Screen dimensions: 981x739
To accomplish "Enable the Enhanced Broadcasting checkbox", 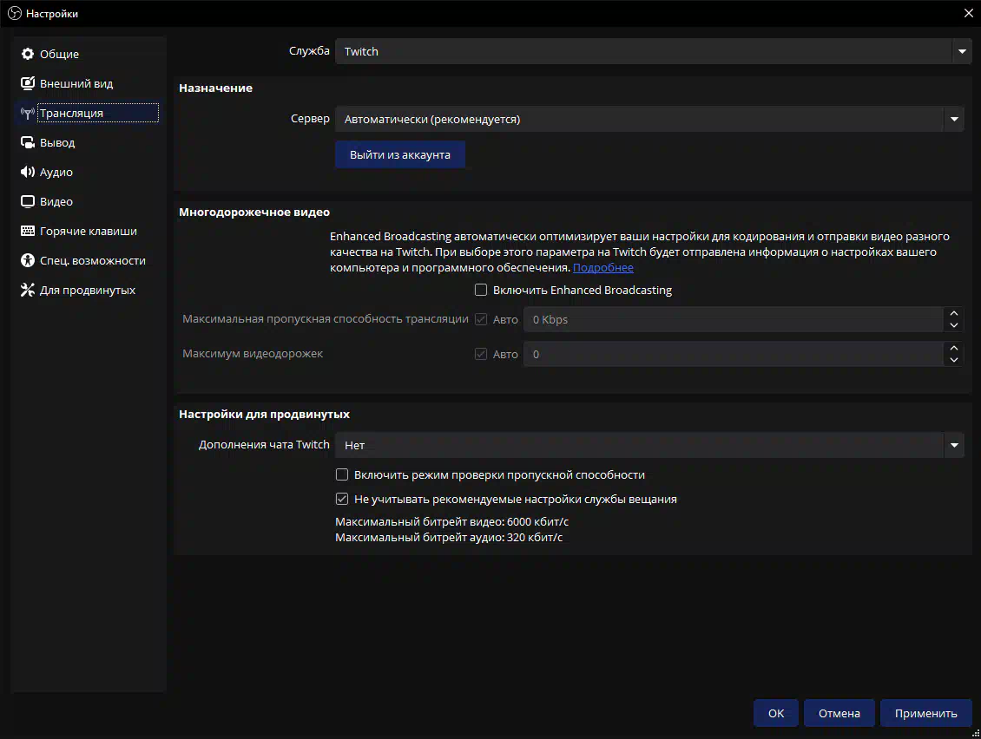I will [x=480, y=290].
